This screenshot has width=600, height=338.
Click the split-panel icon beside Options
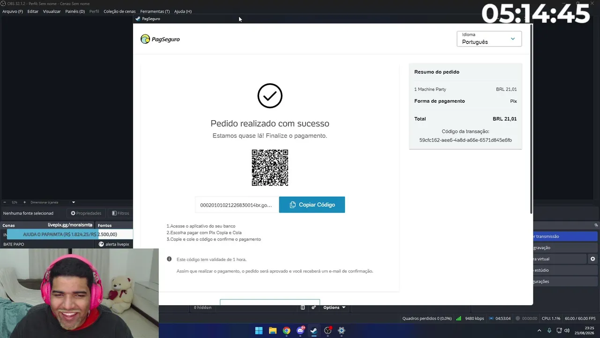coord(303,307)
